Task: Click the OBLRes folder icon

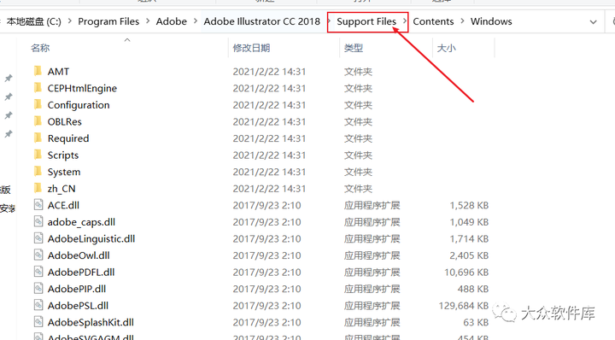Action: (38, 121)
